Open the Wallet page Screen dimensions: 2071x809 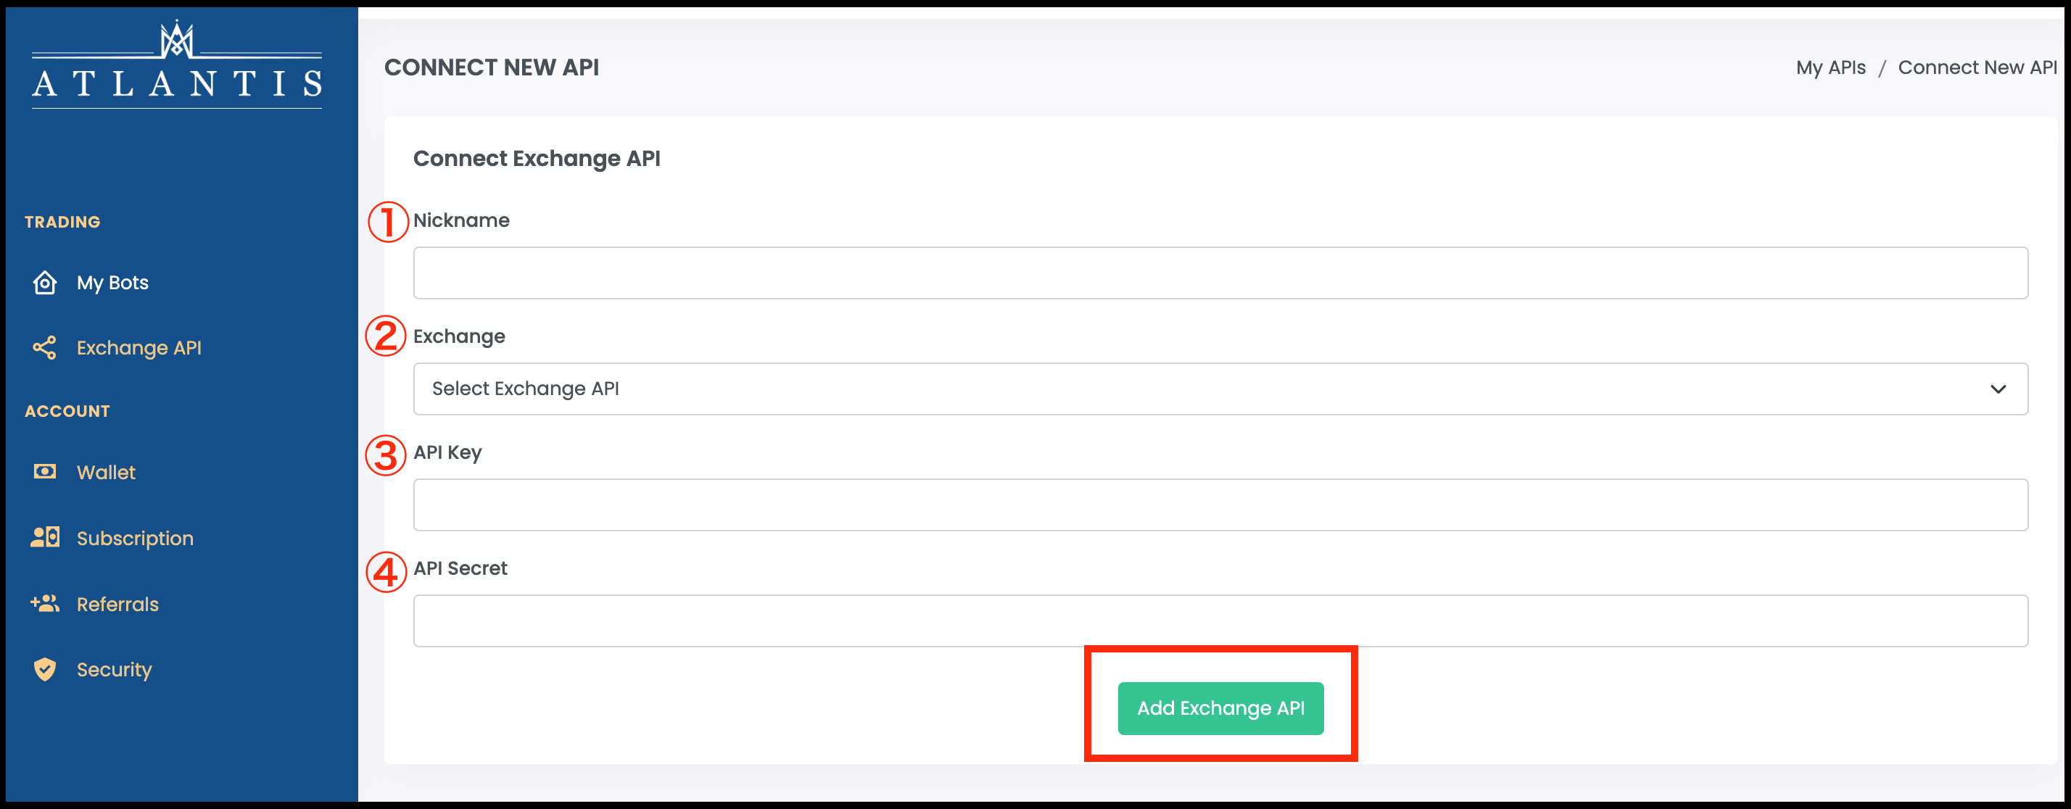click(x=106, y=473)
